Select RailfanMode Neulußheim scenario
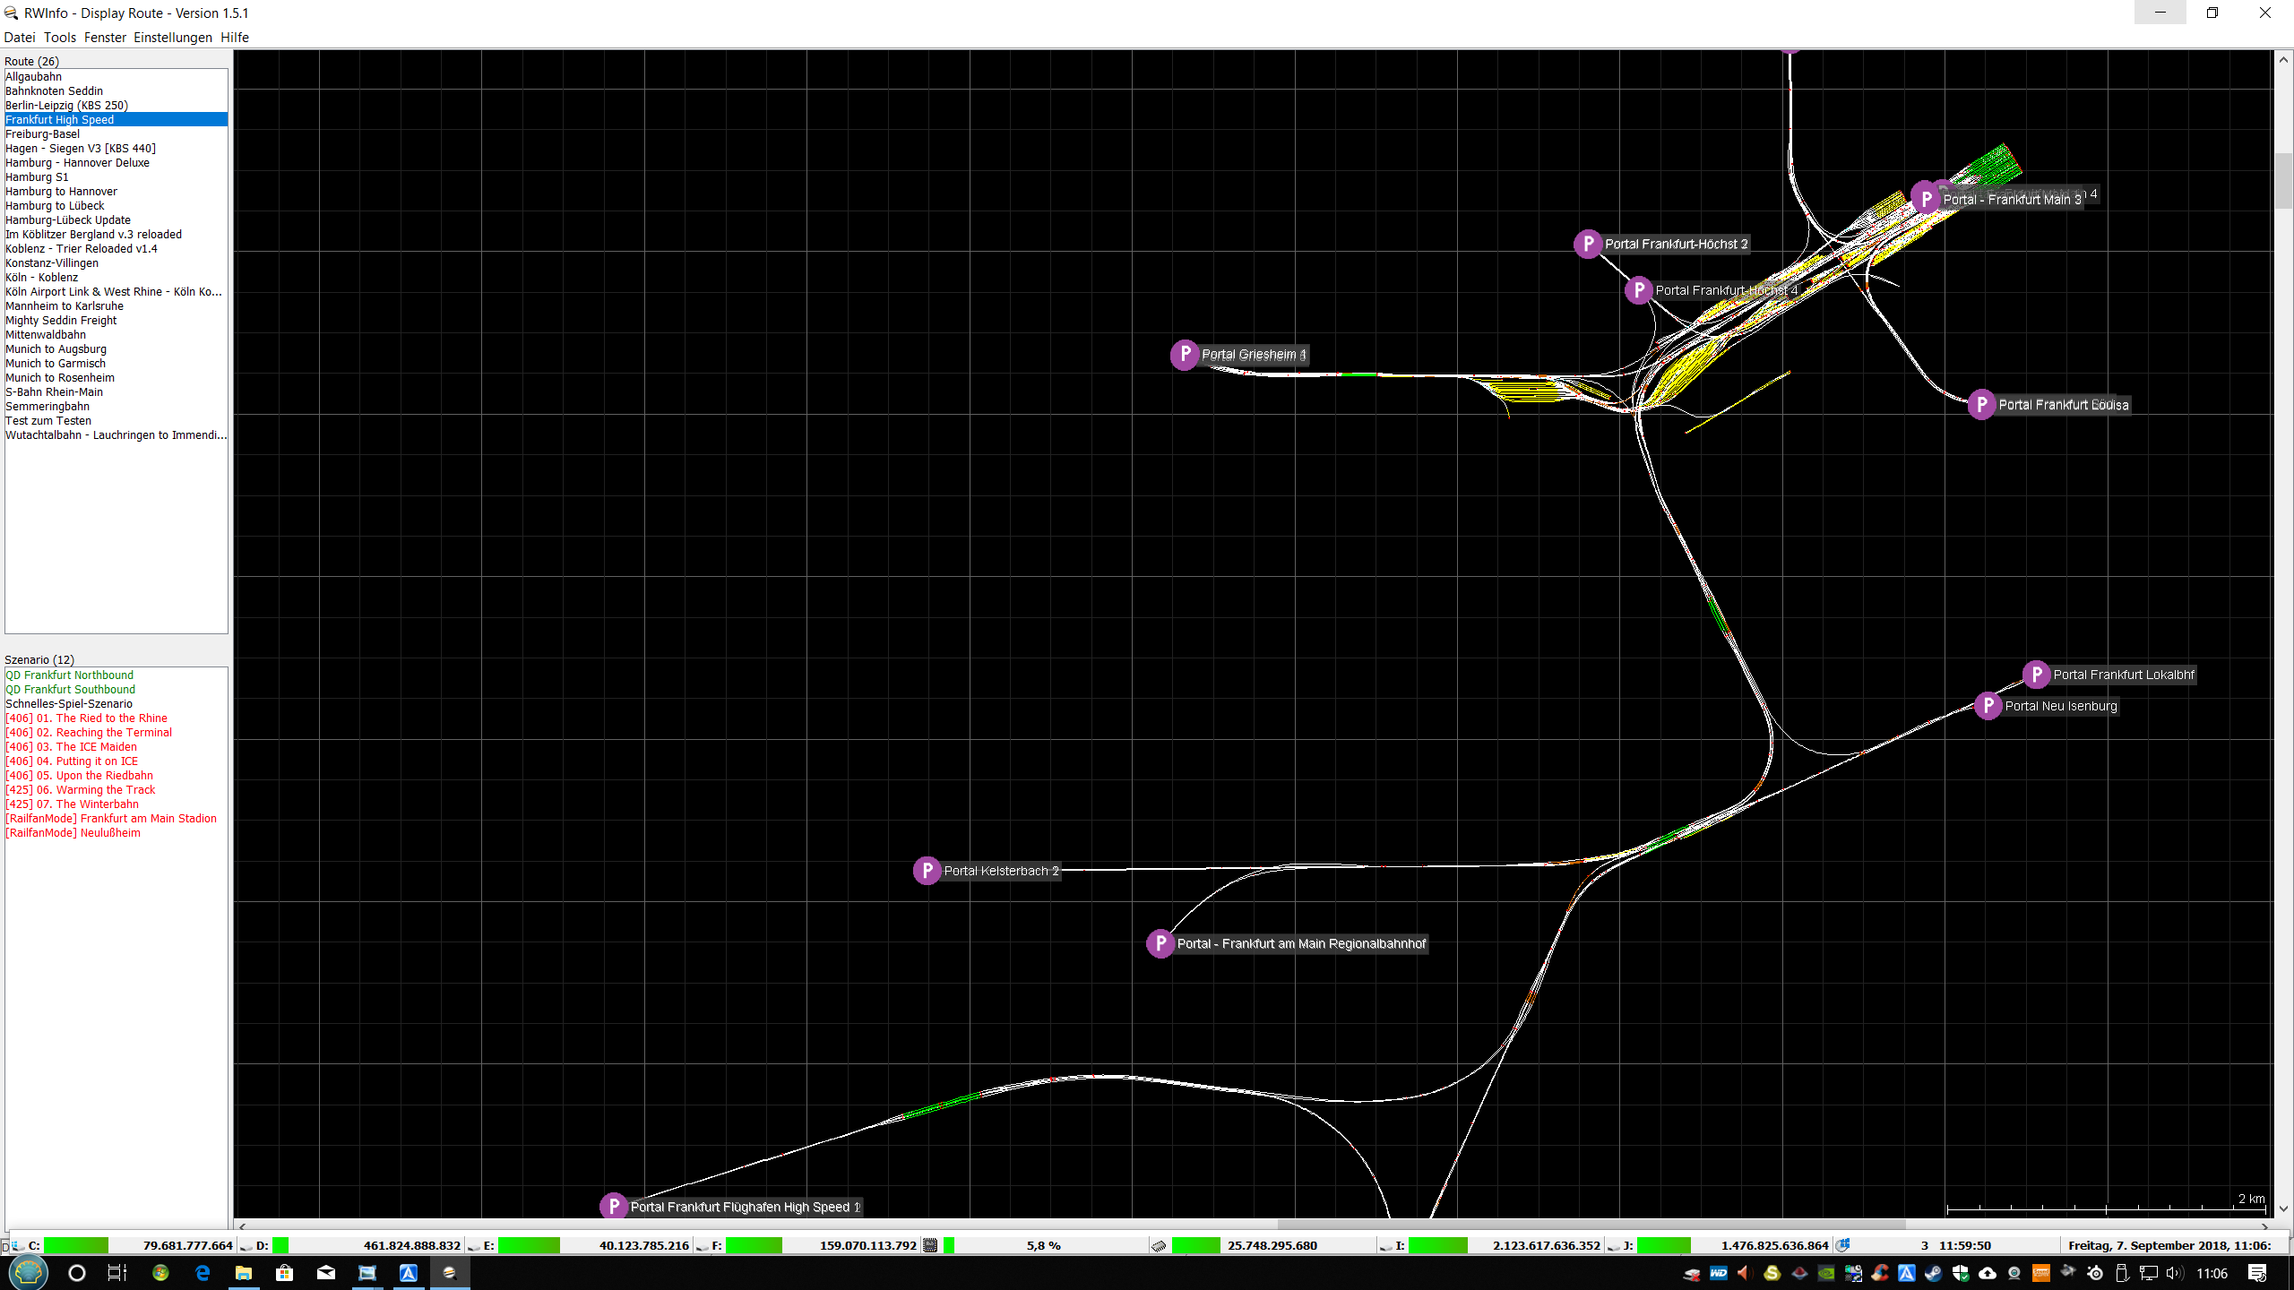Viewport: 2294px width, 1290px height. 73,833
